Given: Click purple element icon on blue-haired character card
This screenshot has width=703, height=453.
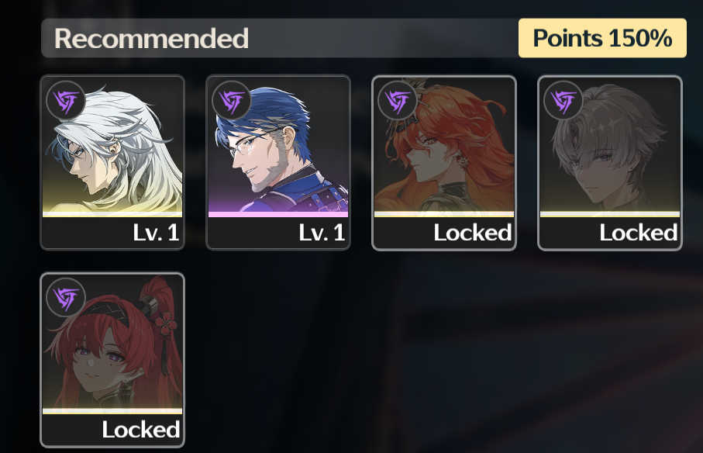Looking at the screenshot, I should [x=232, y=101].
